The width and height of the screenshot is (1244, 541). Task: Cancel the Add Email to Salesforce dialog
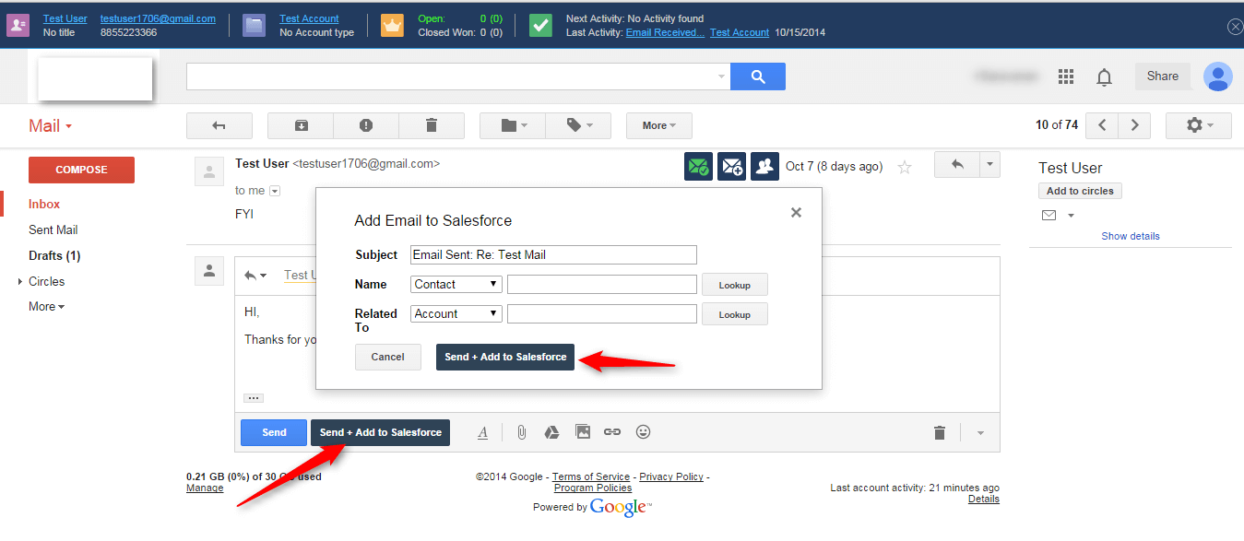pos(388,357)
